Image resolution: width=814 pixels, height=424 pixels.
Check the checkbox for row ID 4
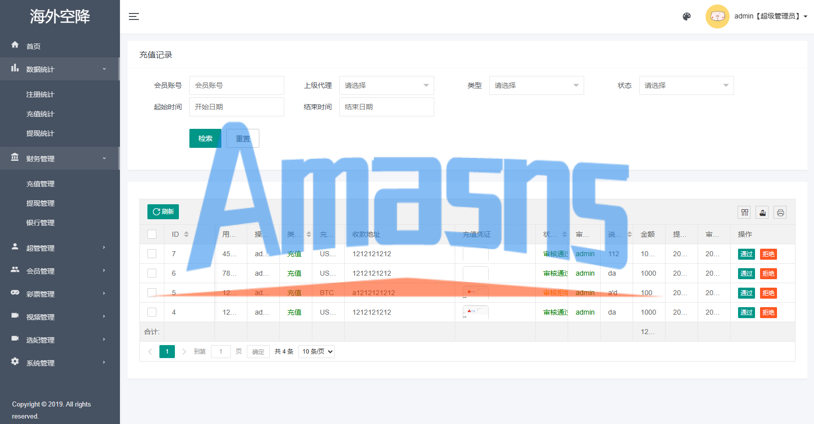152,312
